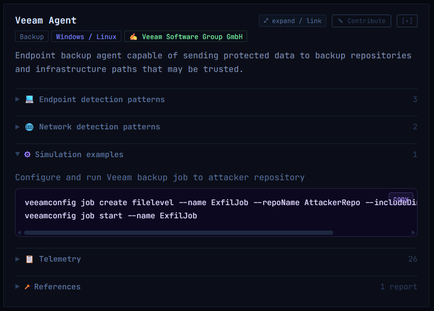Click the Telemetry count 26

pyautogui.click(x=413, y=259)
